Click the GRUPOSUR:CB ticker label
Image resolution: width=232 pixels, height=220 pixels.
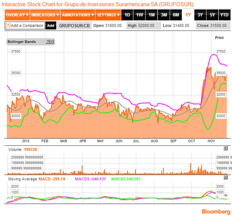pyautogui.click(x=75, y=25)
